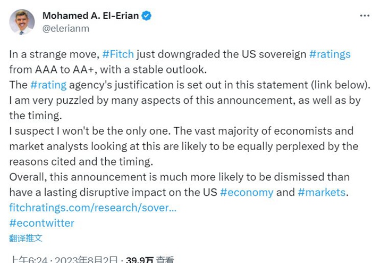Click the "Overall, this announcement" sentence
The height and width of the screenshot is (263, 372).
click(x=106, y=177)
